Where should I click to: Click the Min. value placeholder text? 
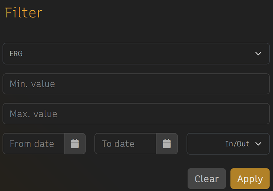pos(32,84)
